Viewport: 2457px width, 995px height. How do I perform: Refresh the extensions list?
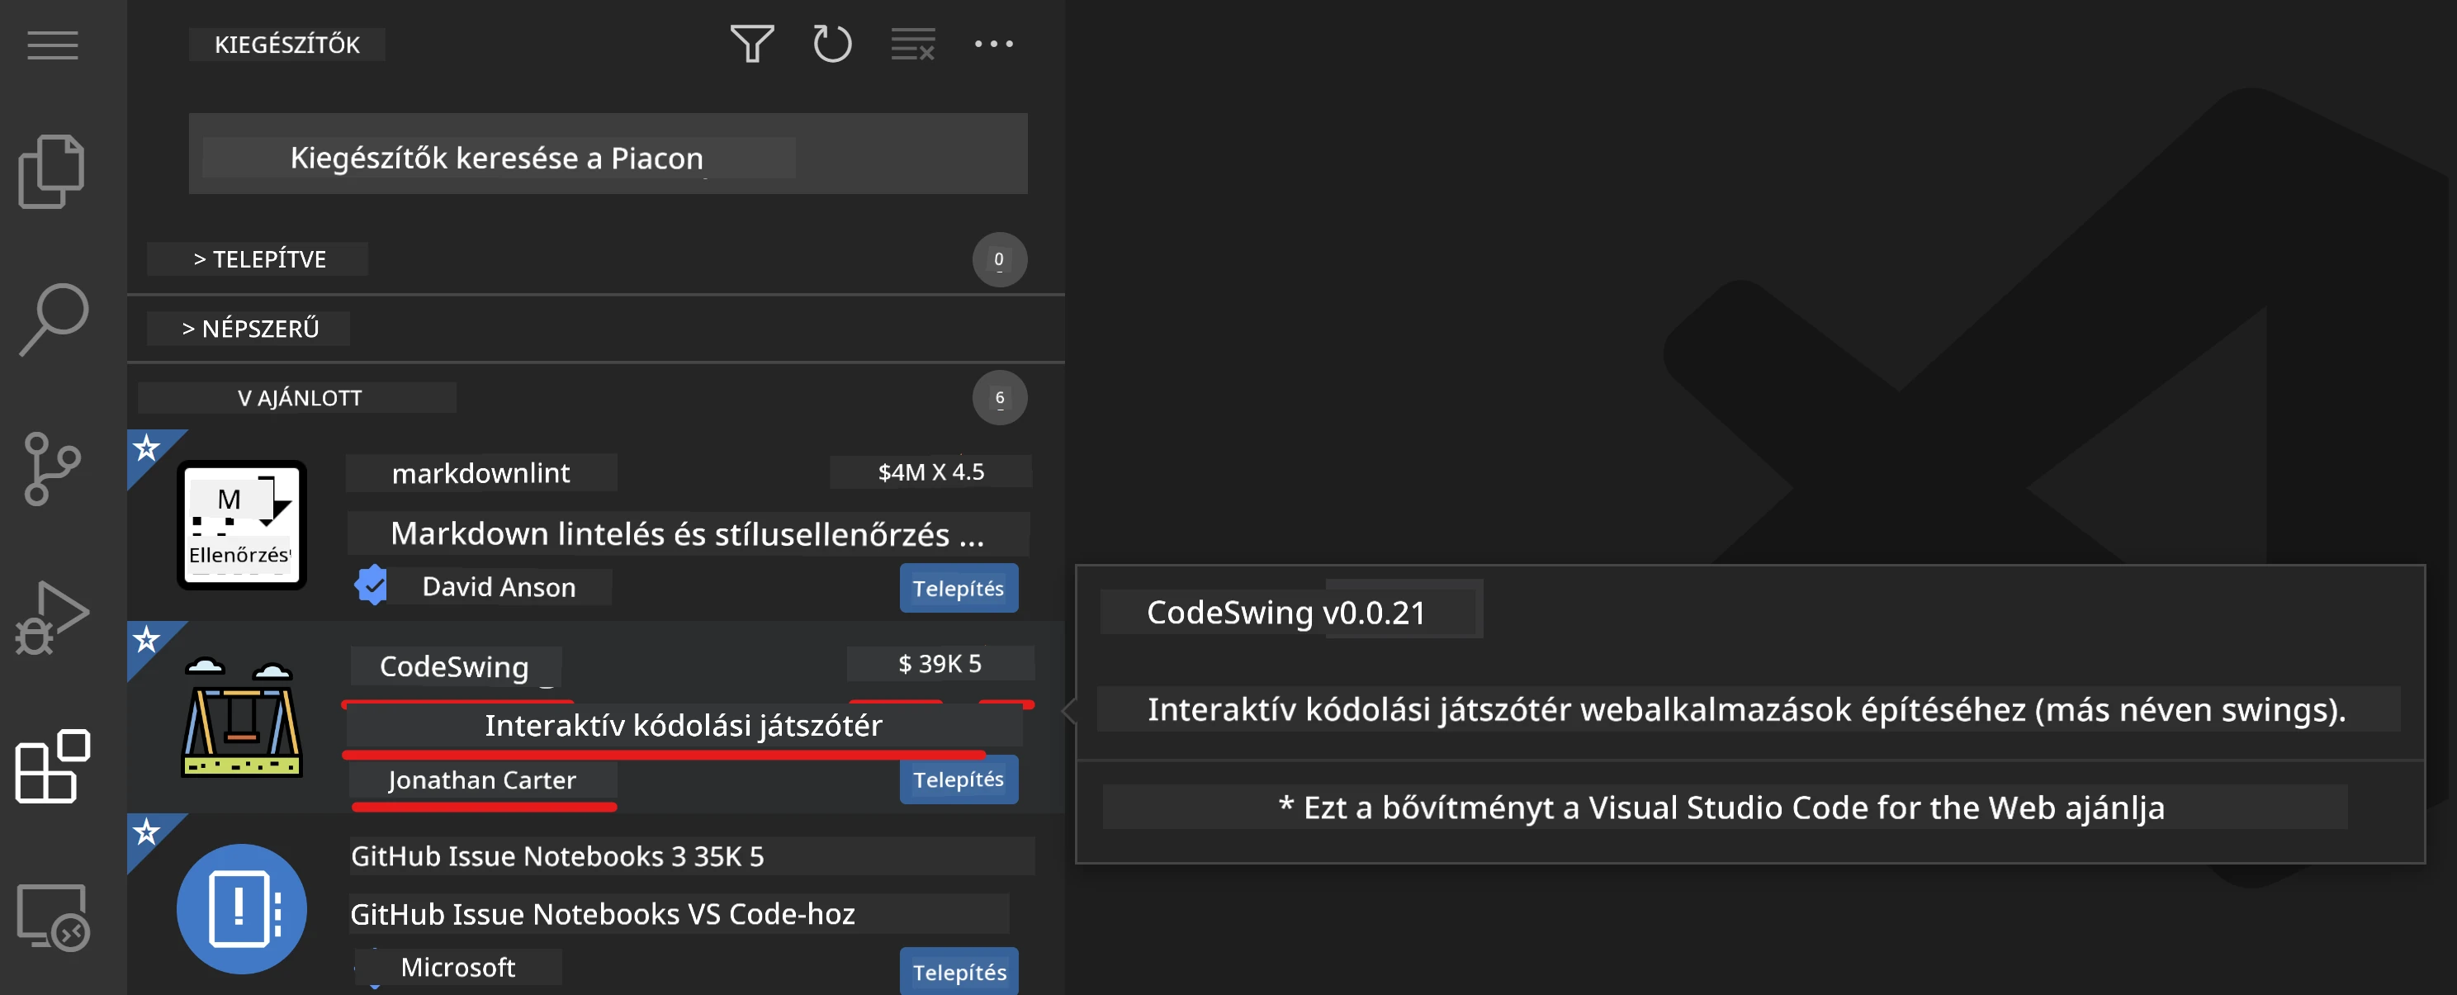click(x=831, y=44)
